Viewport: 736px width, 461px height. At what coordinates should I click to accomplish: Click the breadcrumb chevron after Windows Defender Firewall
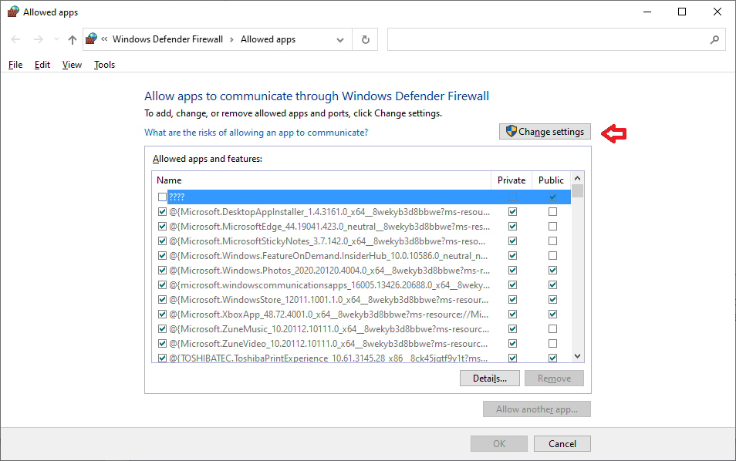[x=231, y=40]
